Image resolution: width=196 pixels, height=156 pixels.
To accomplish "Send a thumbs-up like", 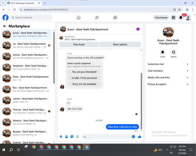I will coord(140,136).
